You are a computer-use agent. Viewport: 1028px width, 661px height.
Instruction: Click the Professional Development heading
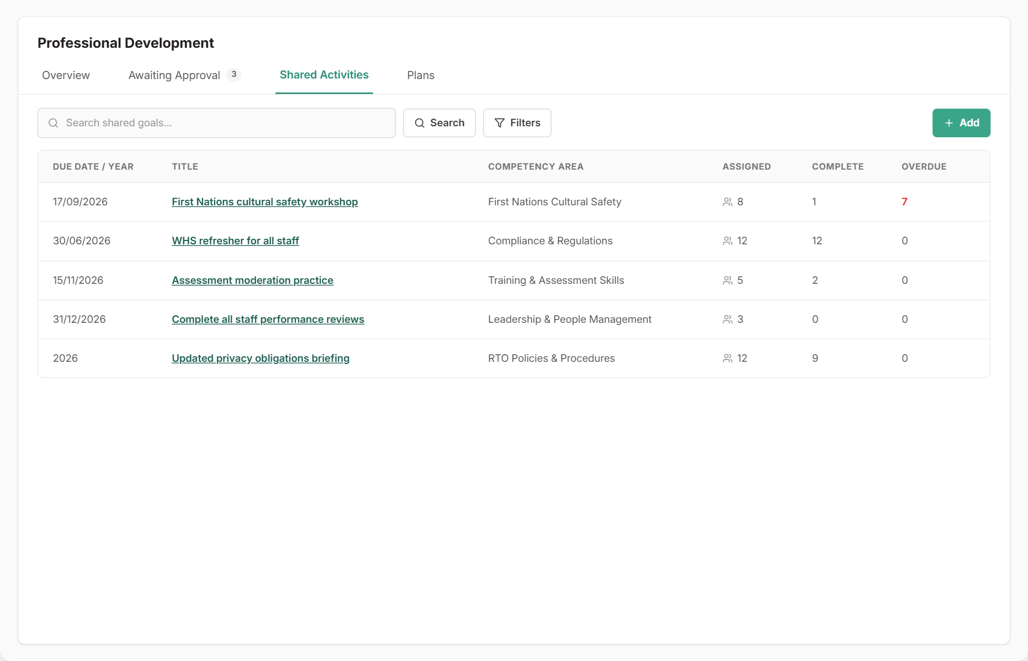126,43
